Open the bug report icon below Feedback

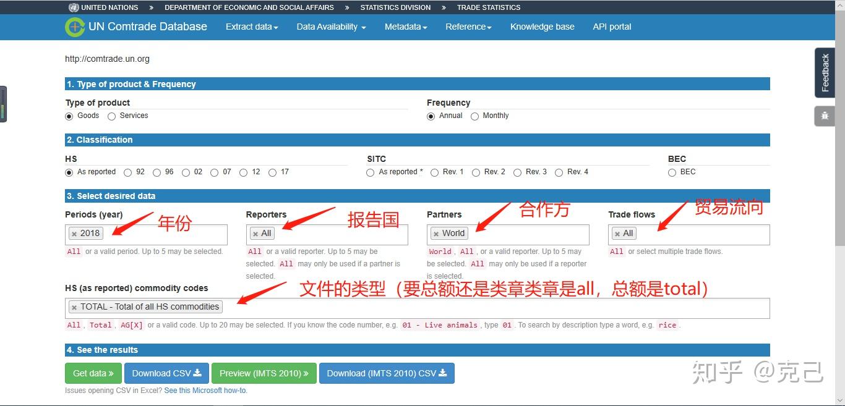pos(825,116)
